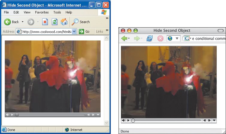Screen dimensions: 226x134
Task: Click the page icon in the IE address bar
Action: [x=19, y=31]
